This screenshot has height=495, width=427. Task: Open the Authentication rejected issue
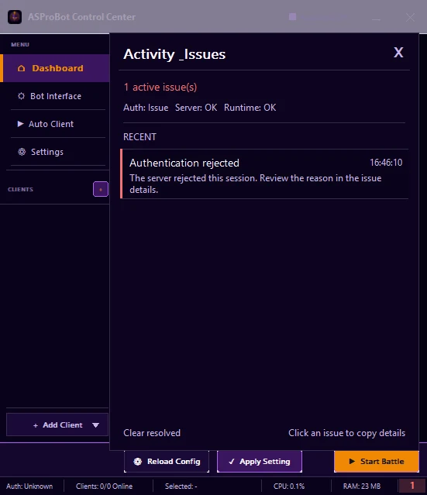point(264,174)
